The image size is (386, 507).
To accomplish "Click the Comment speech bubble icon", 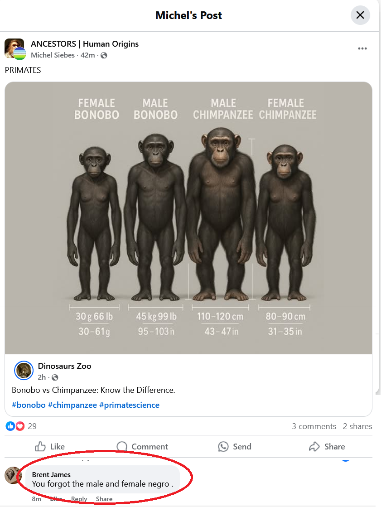I will [122, 447].
